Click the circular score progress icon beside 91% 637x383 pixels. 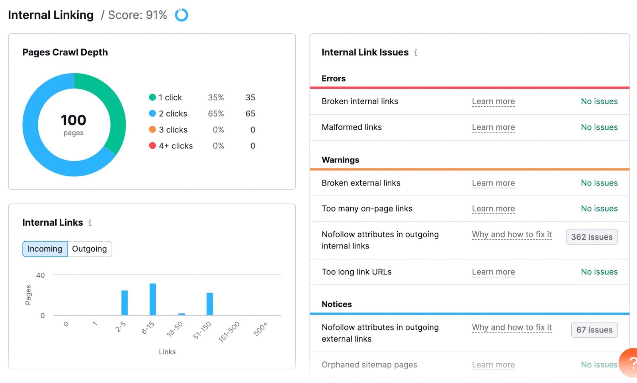coord(181,15)
